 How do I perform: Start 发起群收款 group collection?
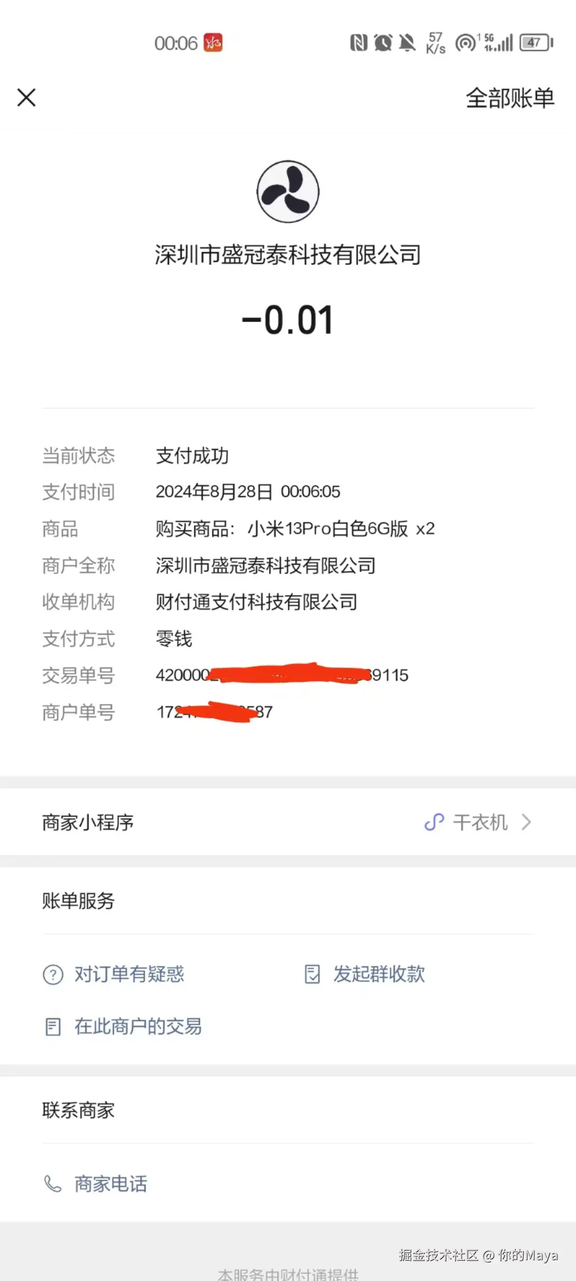(x=379, y=974)
